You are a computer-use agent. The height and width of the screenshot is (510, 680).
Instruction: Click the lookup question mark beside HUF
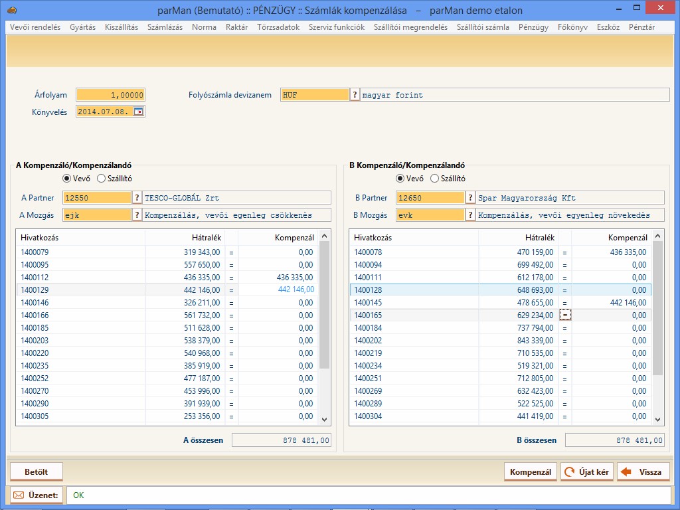(355, 95)
